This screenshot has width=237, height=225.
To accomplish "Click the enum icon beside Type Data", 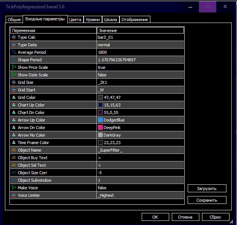I will click(x=14, y=45).
